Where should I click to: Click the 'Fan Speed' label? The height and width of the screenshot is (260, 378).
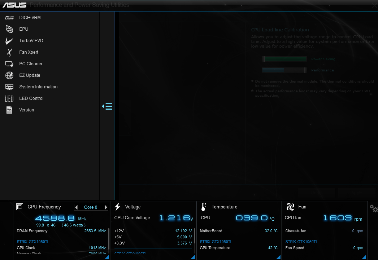(295, 248)
